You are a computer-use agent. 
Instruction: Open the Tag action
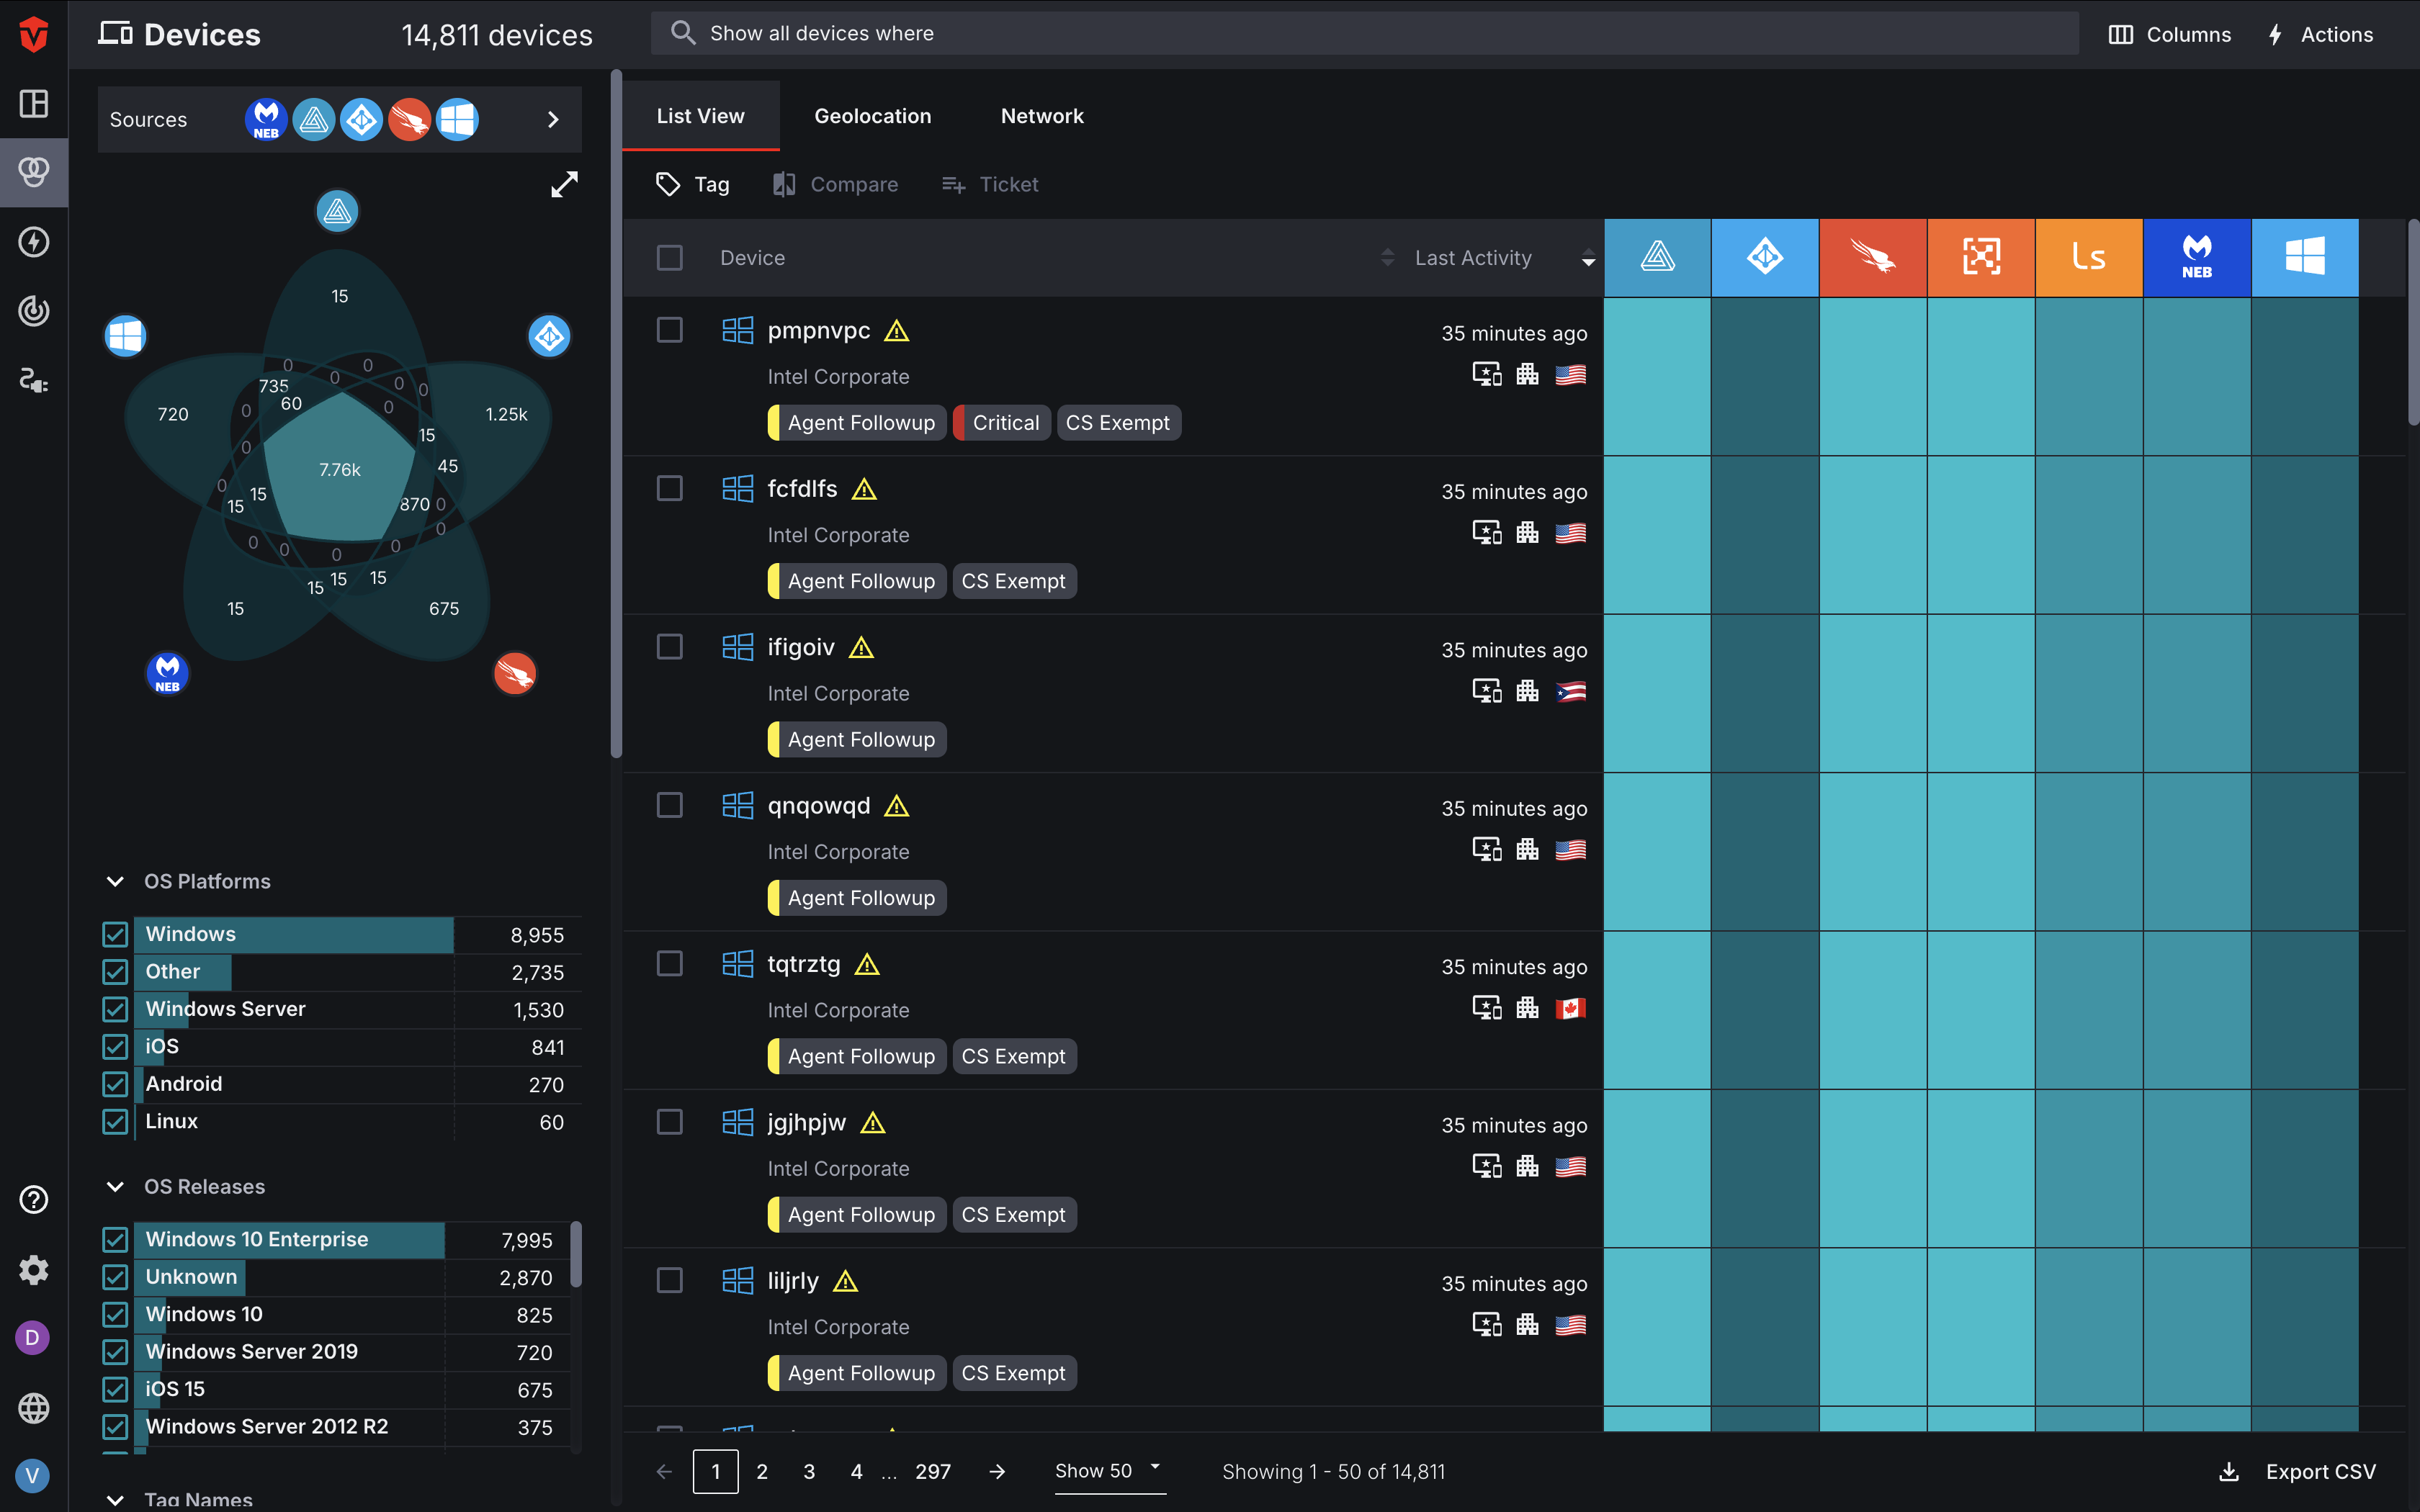coord(692,184)
